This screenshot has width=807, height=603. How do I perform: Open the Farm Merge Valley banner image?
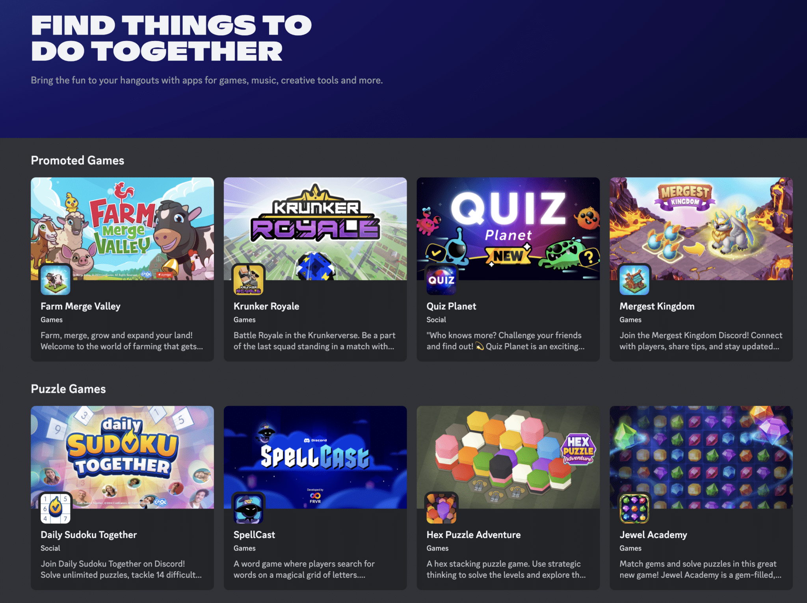[123, 229]
